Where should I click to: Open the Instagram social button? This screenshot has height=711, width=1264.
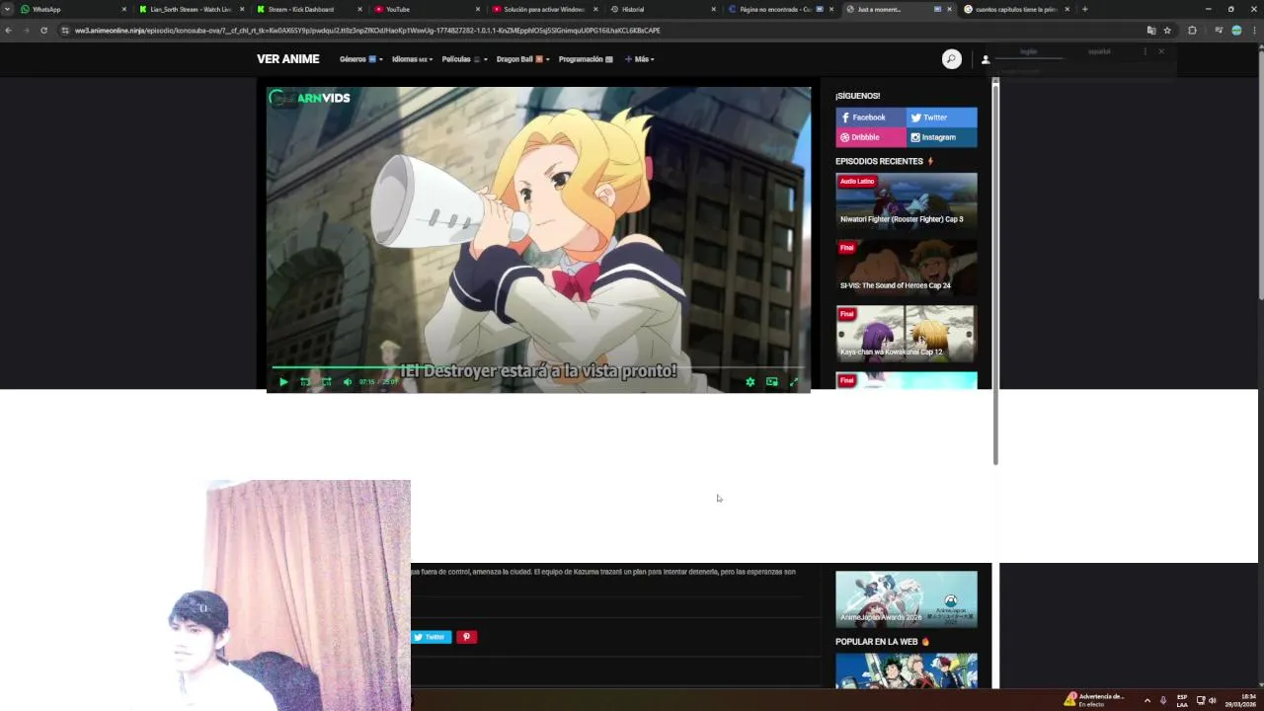942,137
